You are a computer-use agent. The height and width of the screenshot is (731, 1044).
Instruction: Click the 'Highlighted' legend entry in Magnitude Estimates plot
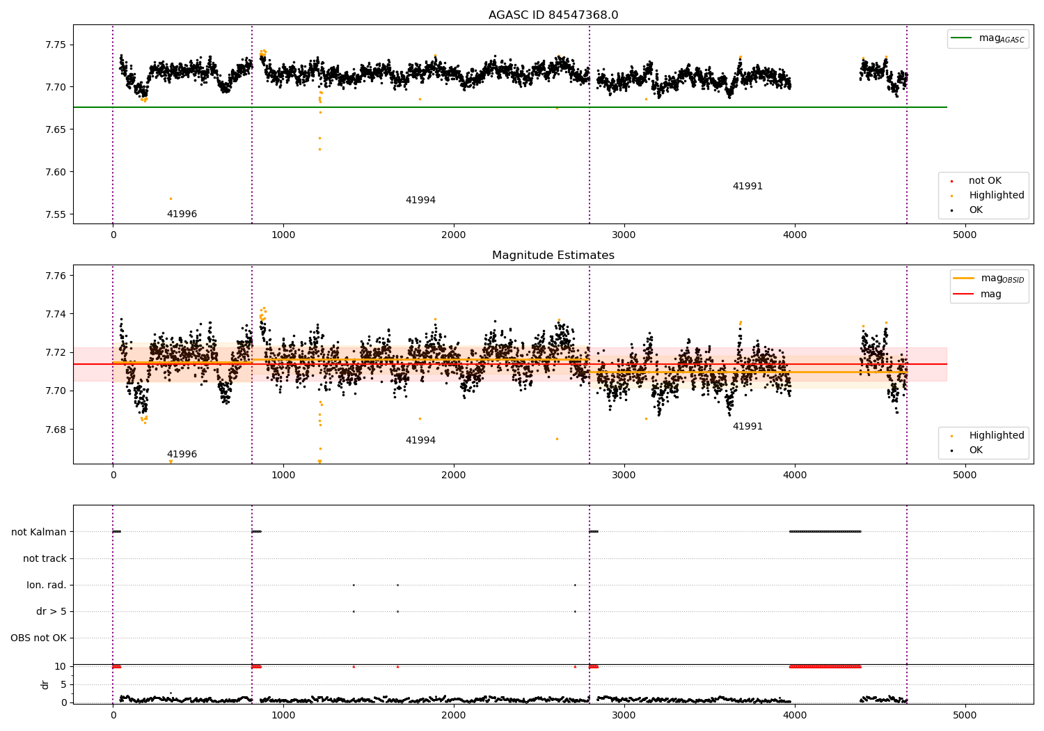coord(996,436)
